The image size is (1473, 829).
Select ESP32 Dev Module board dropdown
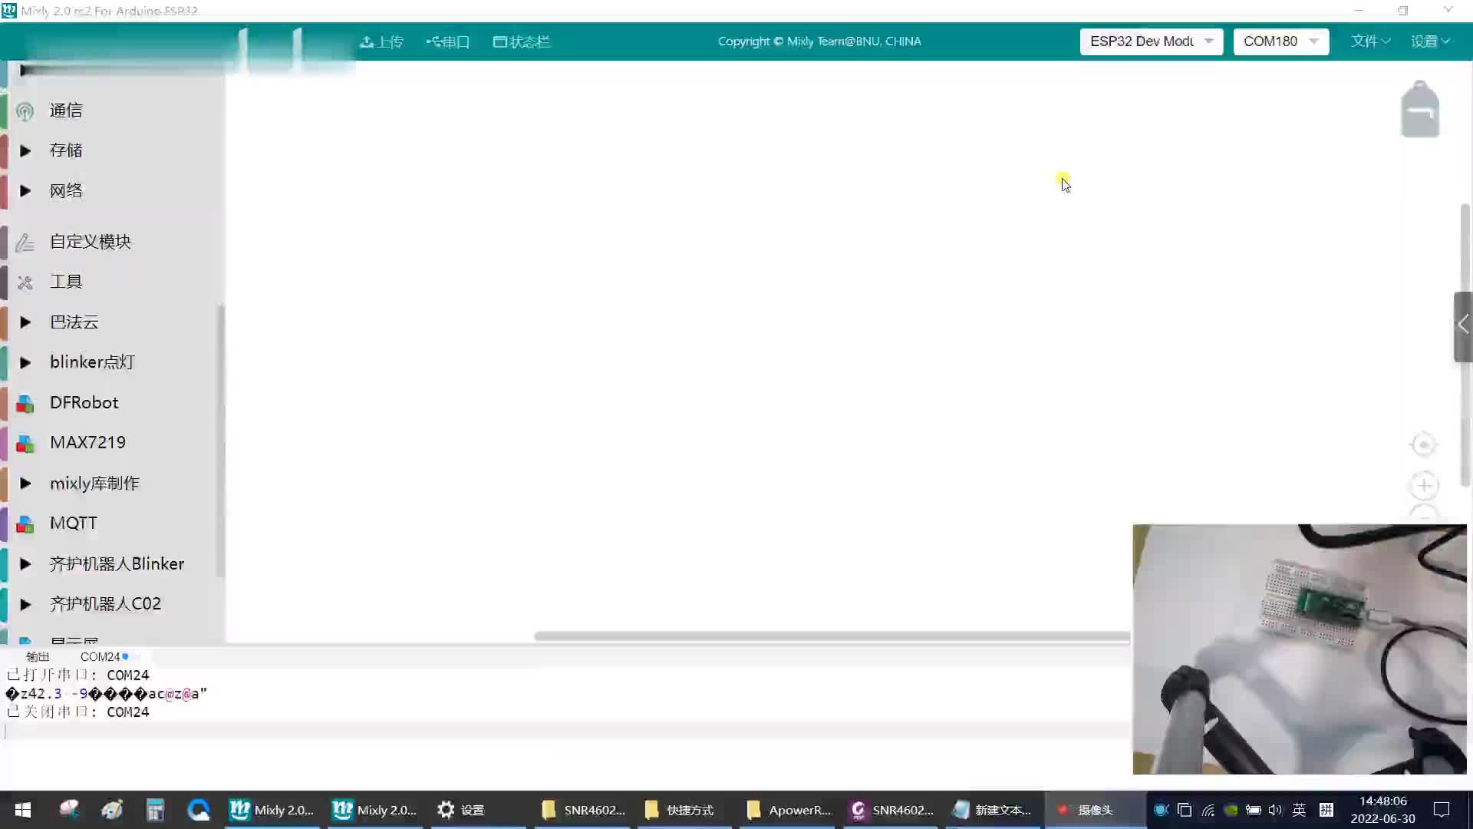(1152, 41)
